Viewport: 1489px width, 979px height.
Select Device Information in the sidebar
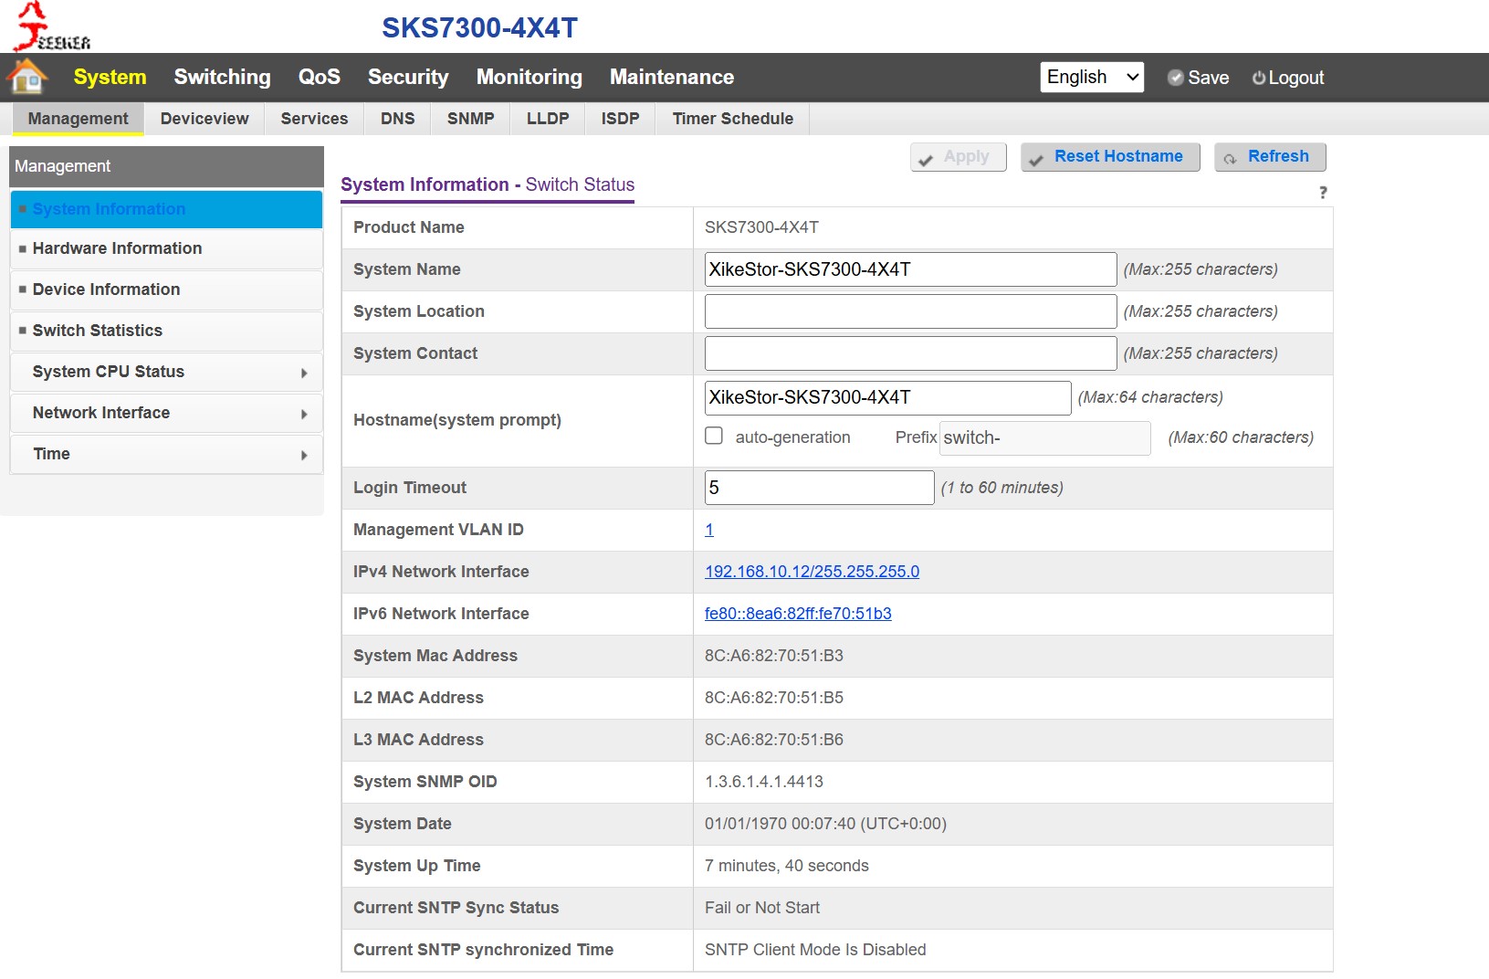click(166, 289)
